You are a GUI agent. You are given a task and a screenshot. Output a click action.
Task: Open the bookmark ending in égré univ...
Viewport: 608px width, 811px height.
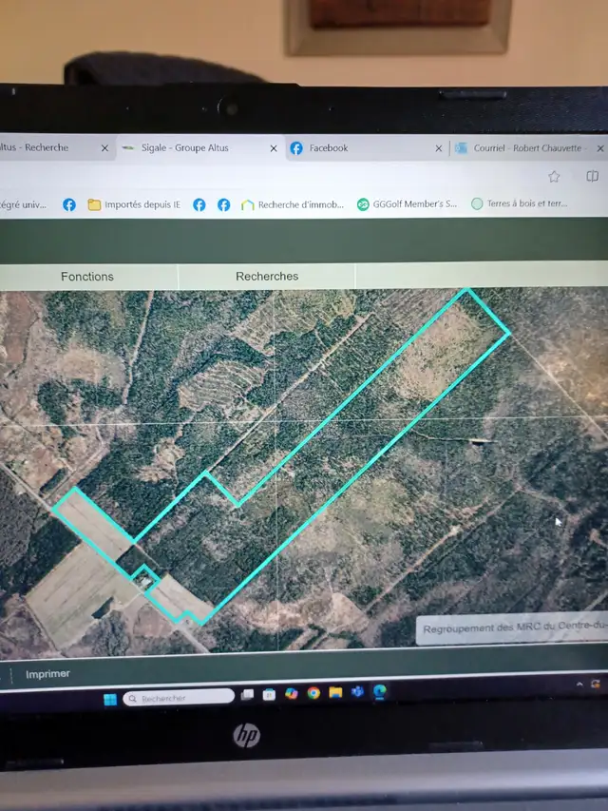[x=23, y=204]
